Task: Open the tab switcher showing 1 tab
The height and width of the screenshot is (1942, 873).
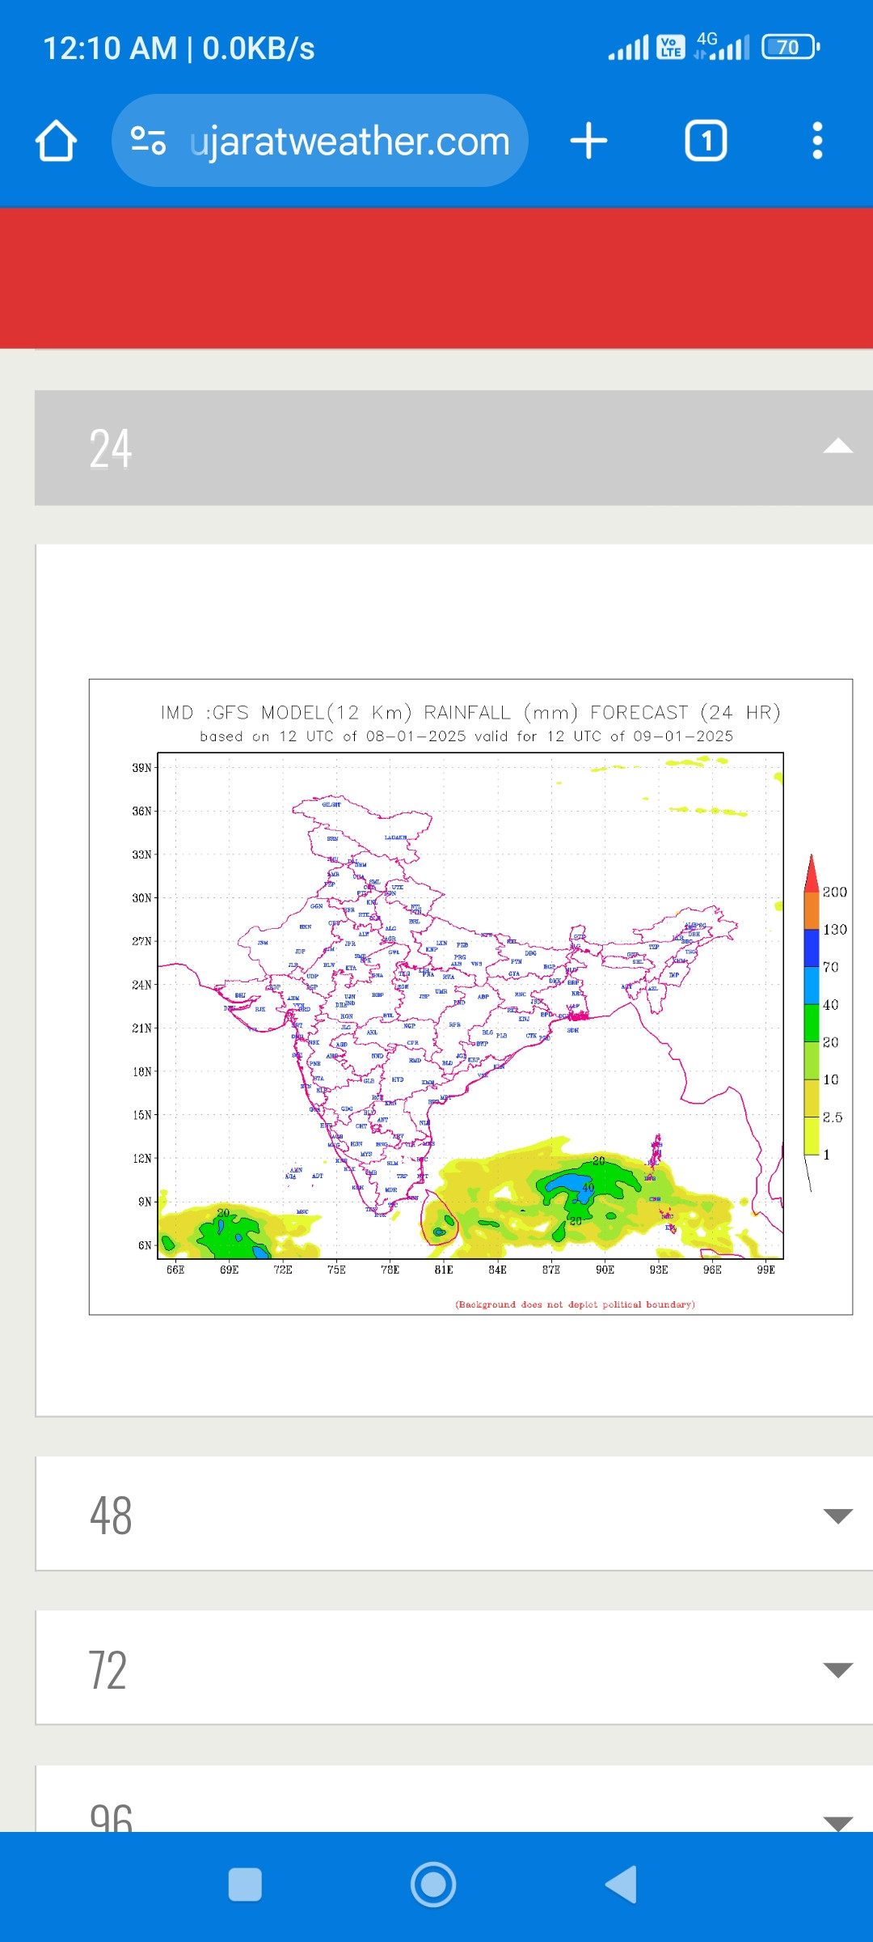Action: coord(706,141)
